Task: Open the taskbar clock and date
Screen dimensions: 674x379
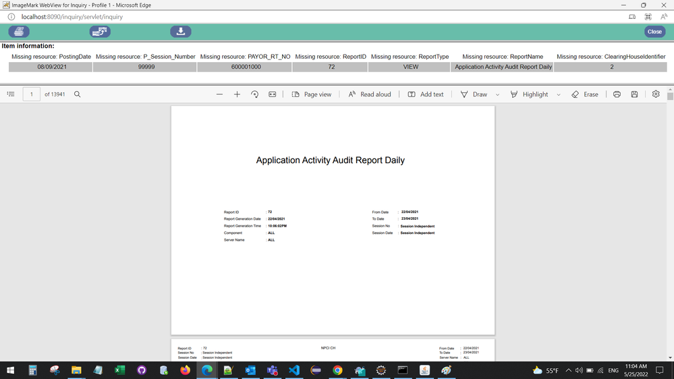Action: (636, 370)
